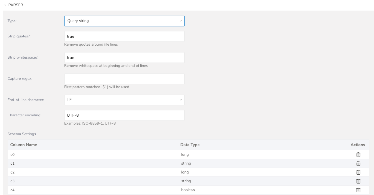Screen dimensions: 374x195
Task: Edit the c1 data type string cell
Action: click(x=263, y=163)
